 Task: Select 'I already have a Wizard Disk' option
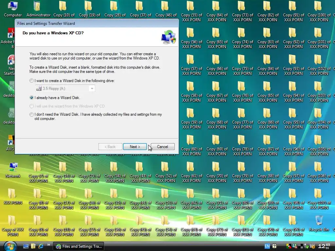point(32,98)
